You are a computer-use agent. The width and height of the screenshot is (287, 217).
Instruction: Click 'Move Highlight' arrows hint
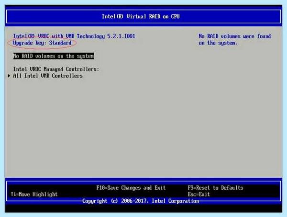click(x=34, y=194)
